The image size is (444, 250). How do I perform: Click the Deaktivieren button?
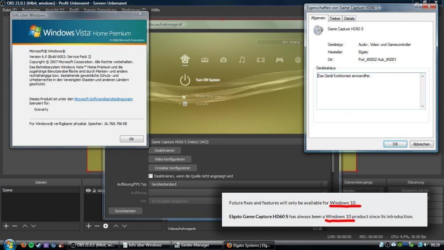(x=165, y=151)
